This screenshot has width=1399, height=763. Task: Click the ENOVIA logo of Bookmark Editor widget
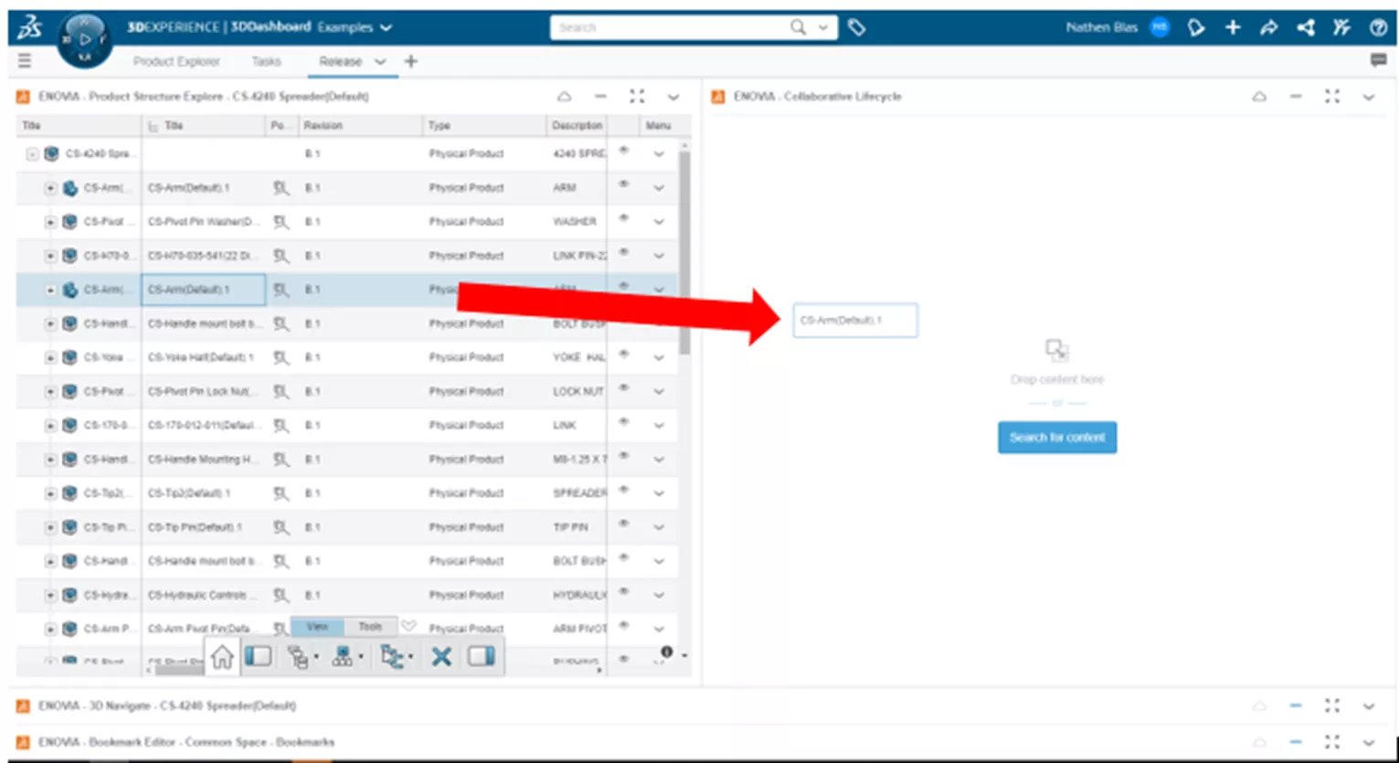click(24, 742)
